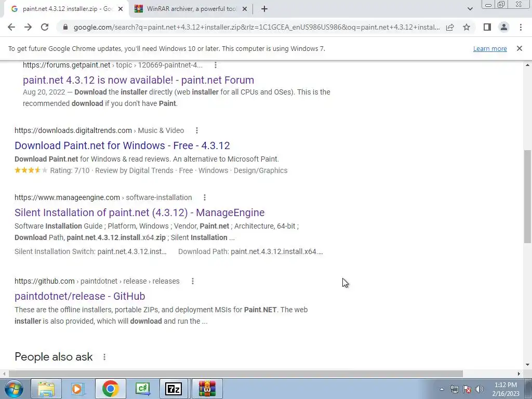The image size is (532, 399).
Task: Click the vertical scrollbar thumb
Action: 527,196
